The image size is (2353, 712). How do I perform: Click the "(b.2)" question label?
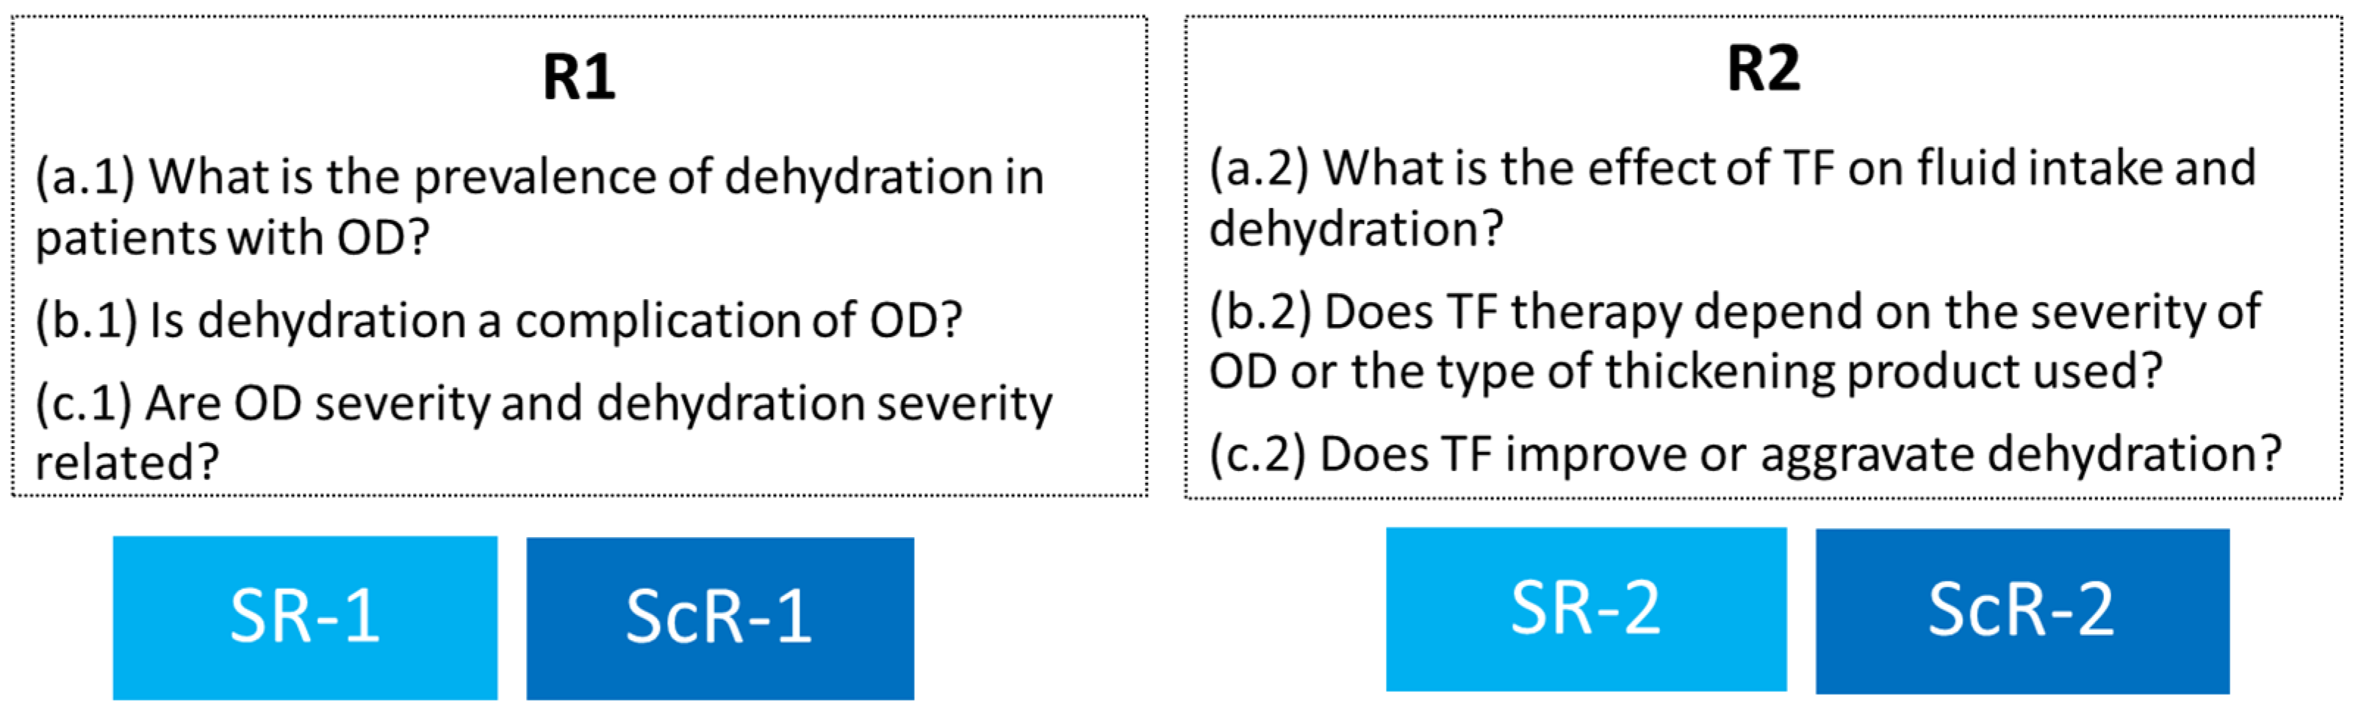tap(1260, 312)
